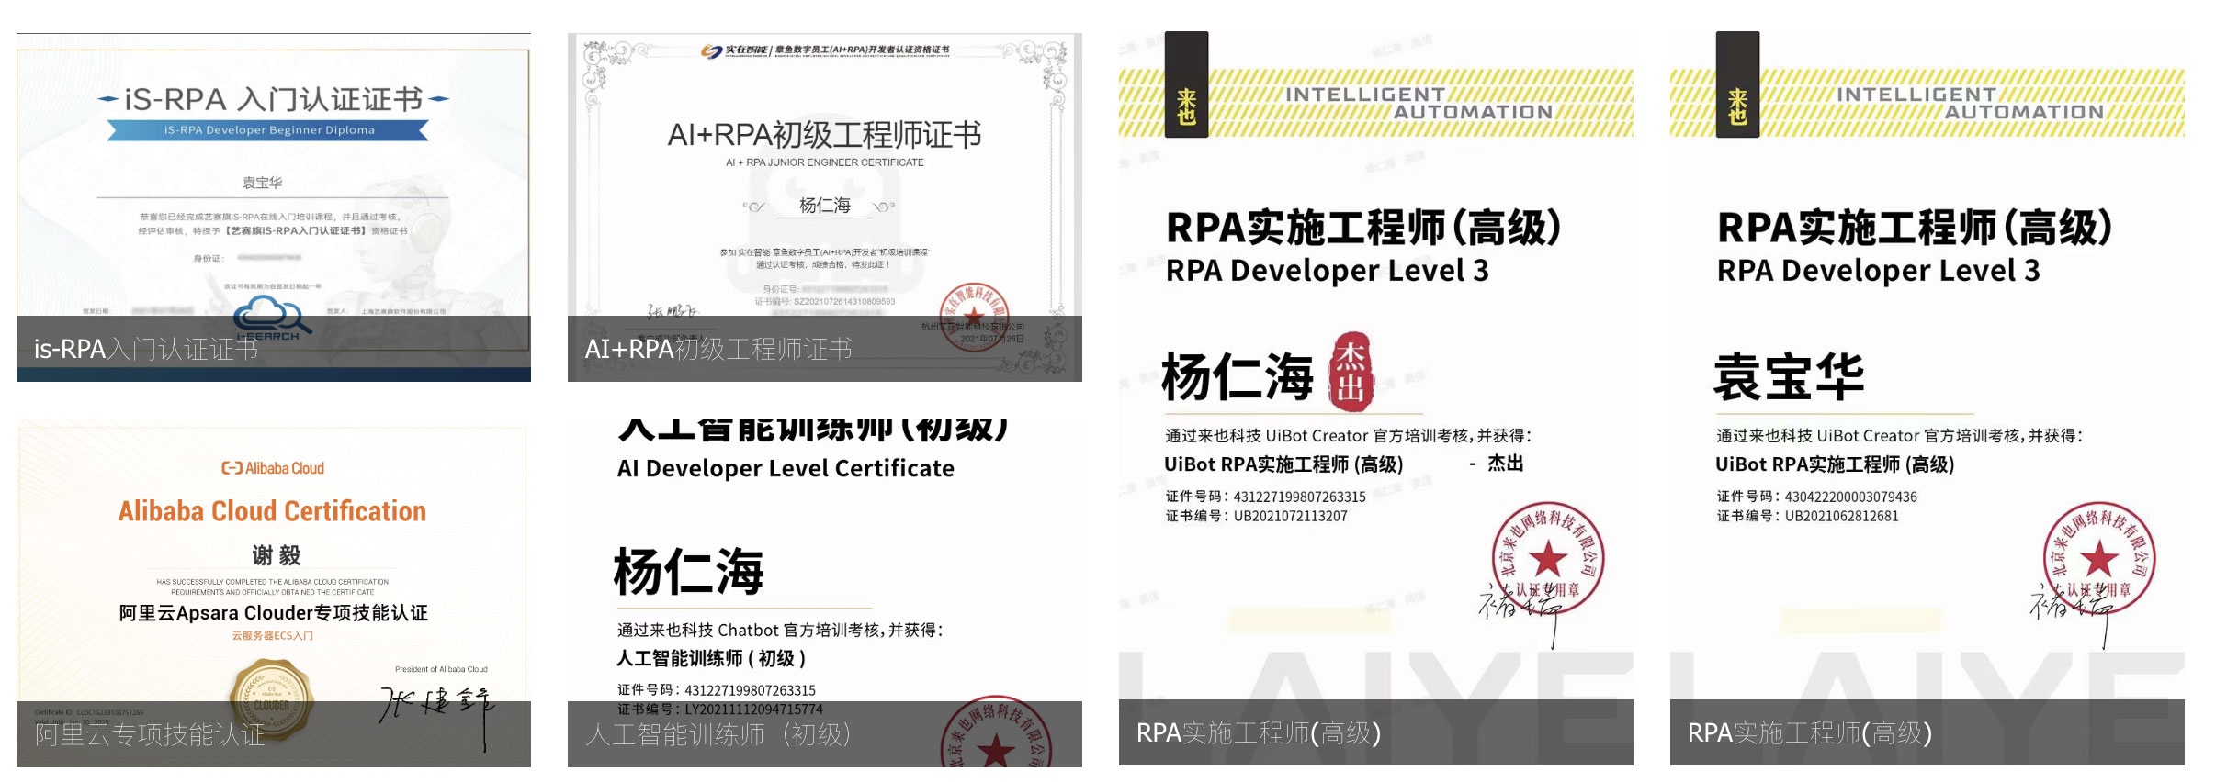This screenshot has width=2227, height=782.
Task: Click the red company stamp on 袁宝华's certificate
Action: click(2099, 558)
